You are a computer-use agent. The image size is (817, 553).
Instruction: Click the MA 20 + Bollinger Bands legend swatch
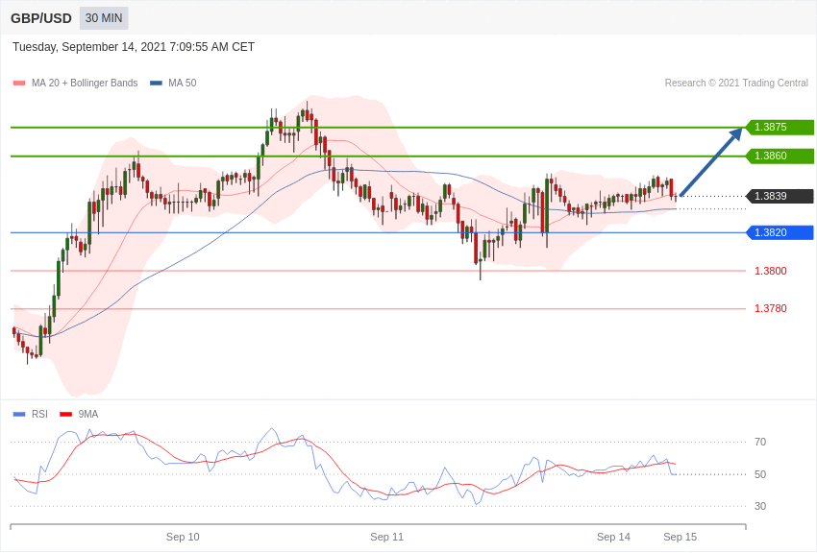[19, 84]
